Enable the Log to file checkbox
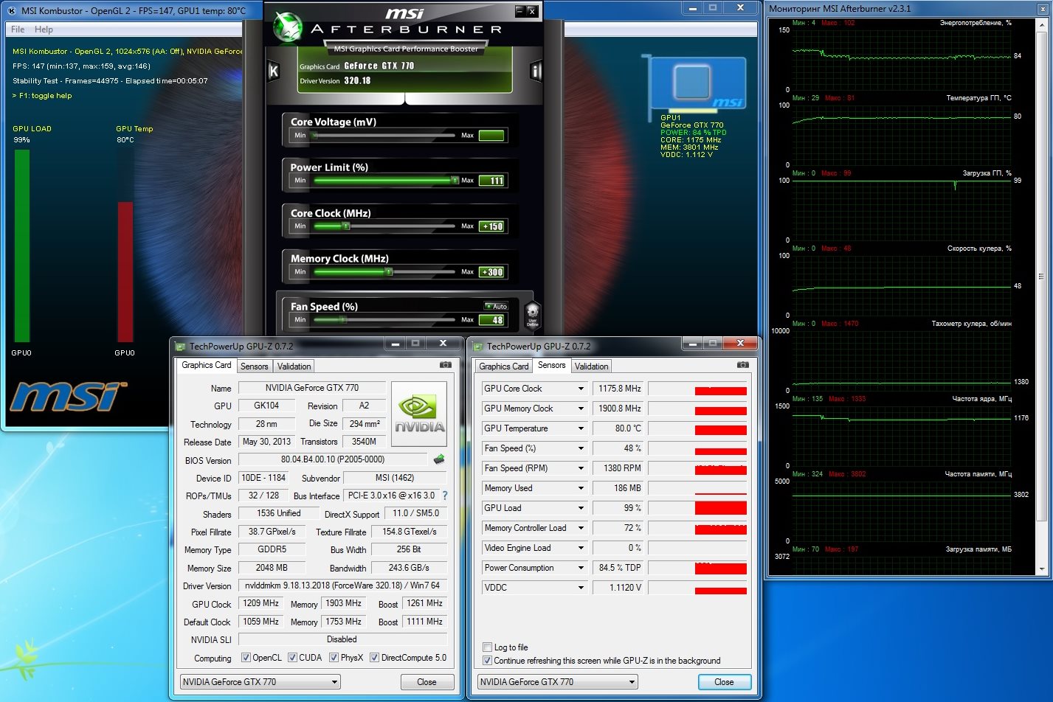The height and width of the screenshot is (702, 1053). (x=487, y=647)
